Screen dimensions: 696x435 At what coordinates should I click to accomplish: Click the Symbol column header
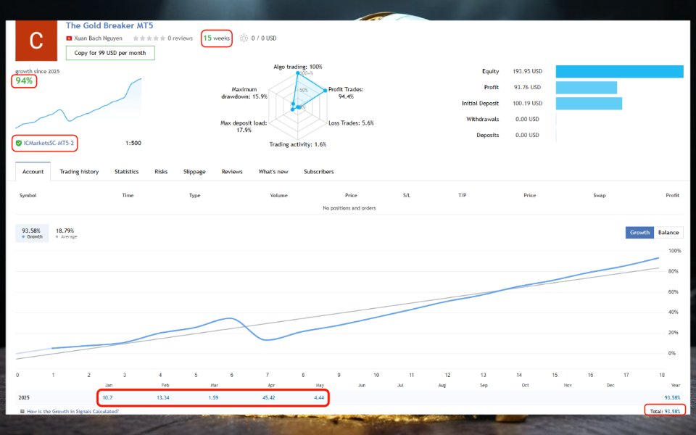pyautogui.click(x=28, y=195)
